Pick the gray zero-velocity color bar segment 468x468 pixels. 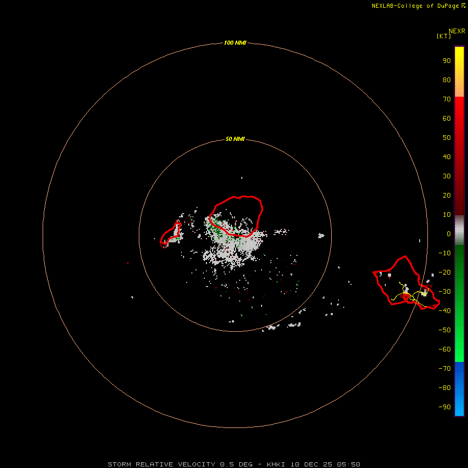point(459,230)
